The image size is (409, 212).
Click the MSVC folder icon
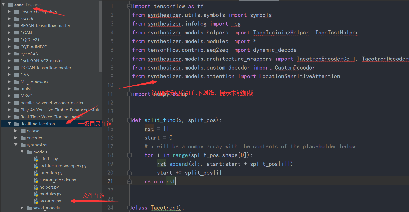(17, 96)
